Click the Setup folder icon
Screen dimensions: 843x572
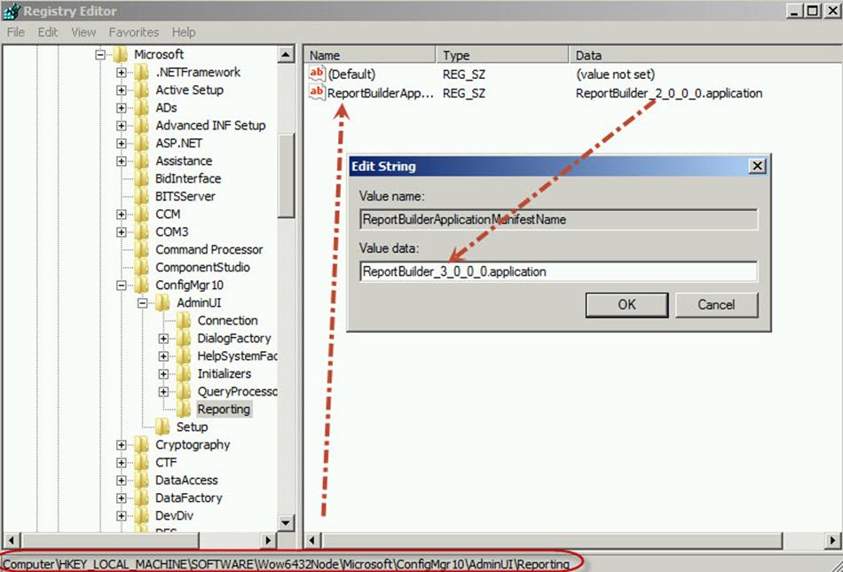click(163, 427)
